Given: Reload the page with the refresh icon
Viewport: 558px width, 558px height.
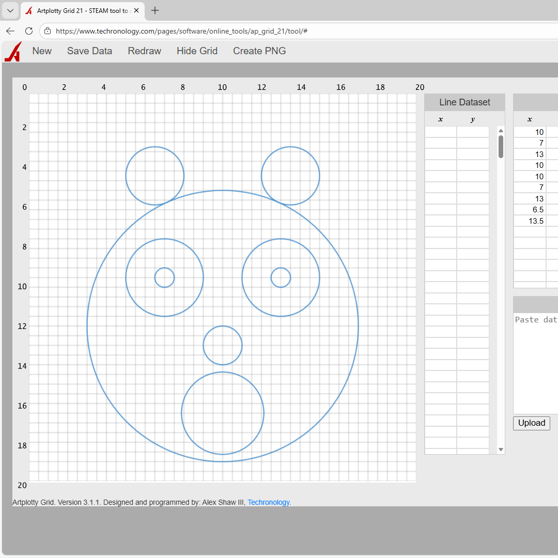Looking at the screenshot, I should (28, 31).
